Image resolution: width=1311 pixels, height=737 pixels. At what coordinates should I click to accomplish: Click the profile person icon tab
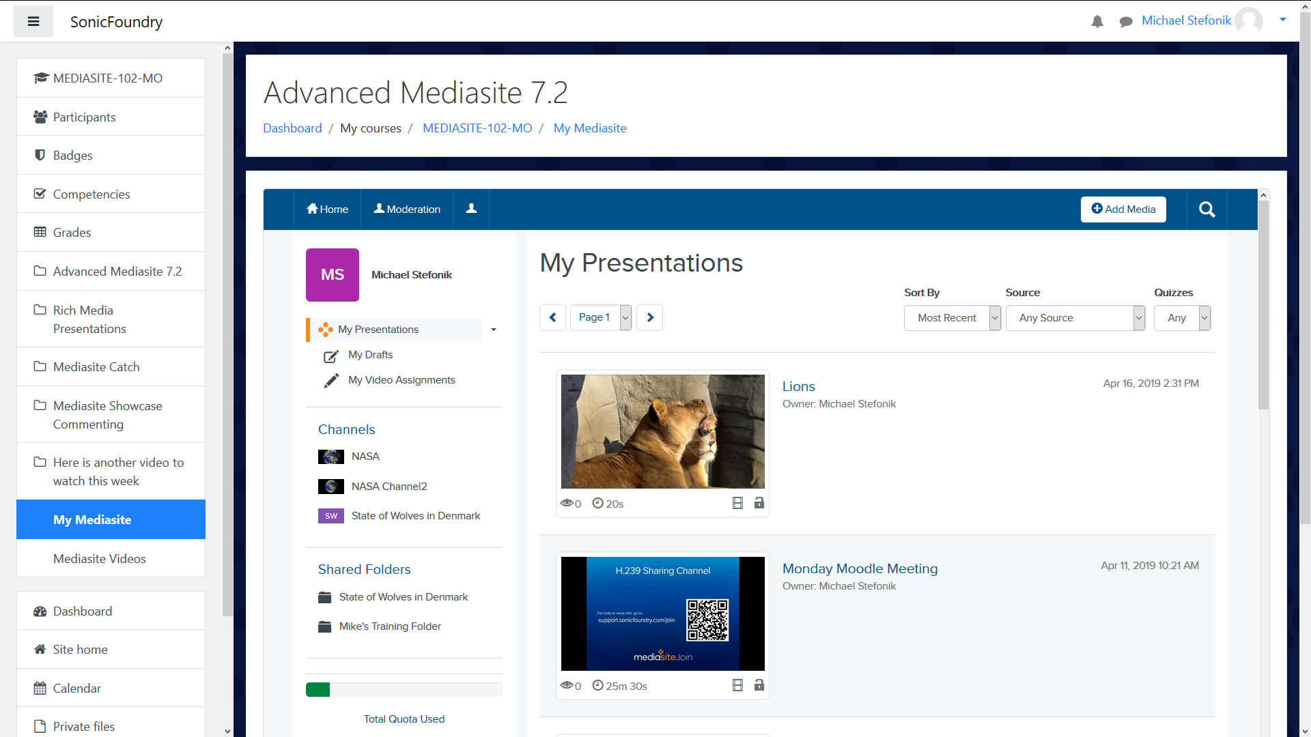click(471, 209)
